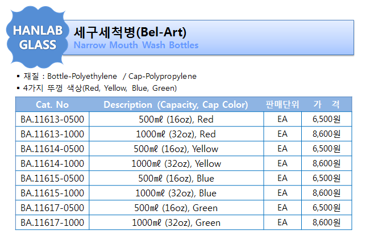Screen dimensions: 366x244
Task: Click the EA unit in BA.11617-1000 row
Action: tap(282, 222)
